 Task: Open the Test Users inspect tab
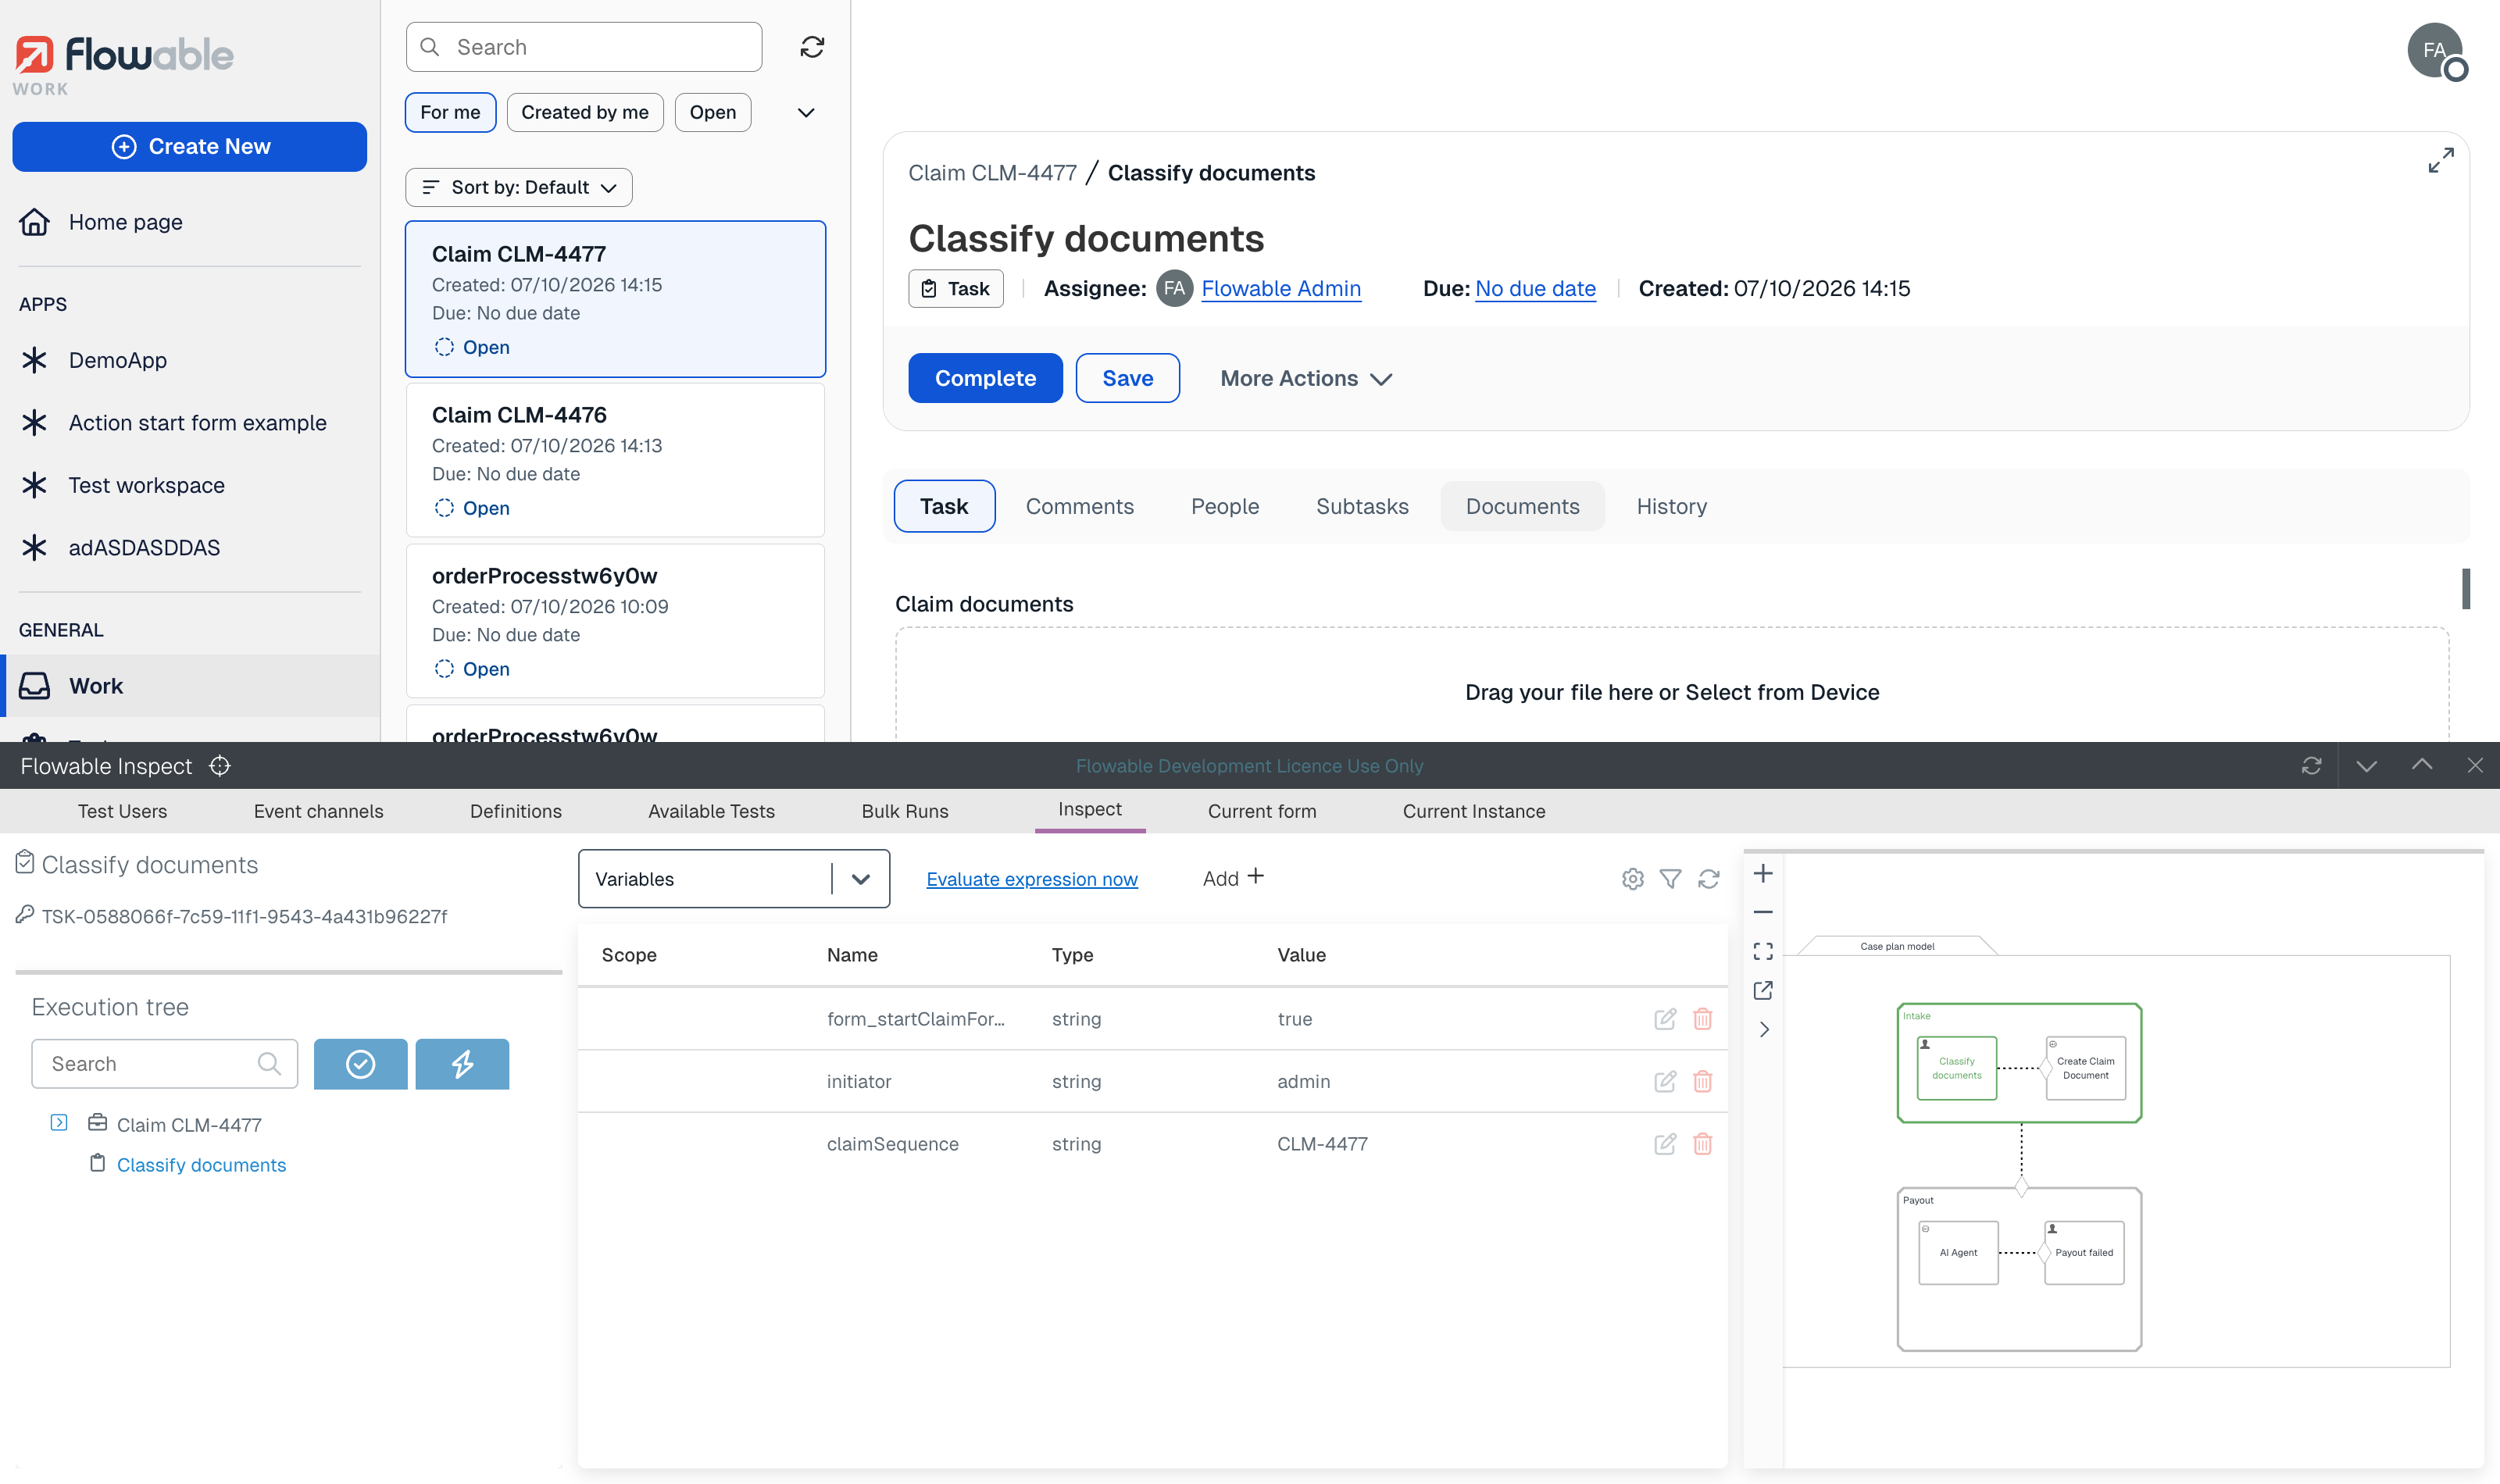122,811
